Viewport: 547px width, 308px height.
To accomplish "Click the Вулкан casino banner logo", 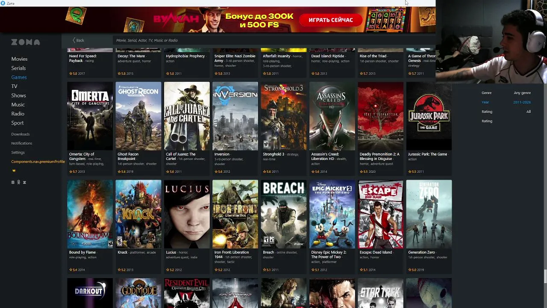I will coord(176,19).
